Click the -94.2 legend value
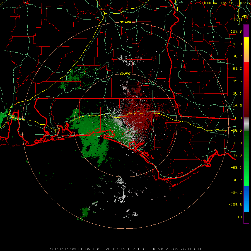Screen dimensions: 251x251 pos(236,192)
